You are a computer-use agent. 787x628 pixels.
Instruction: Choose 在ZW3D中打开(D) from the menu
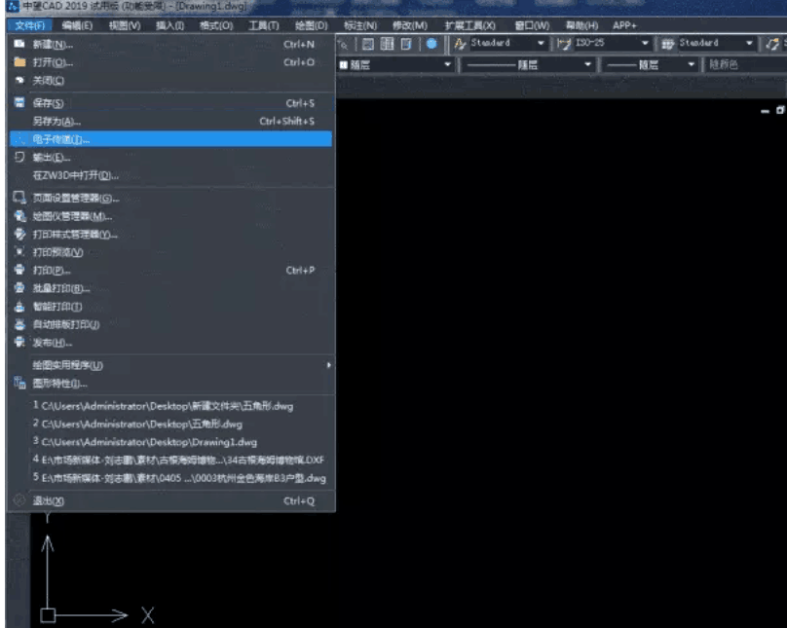pyautogui.click(x=171, y=175)
